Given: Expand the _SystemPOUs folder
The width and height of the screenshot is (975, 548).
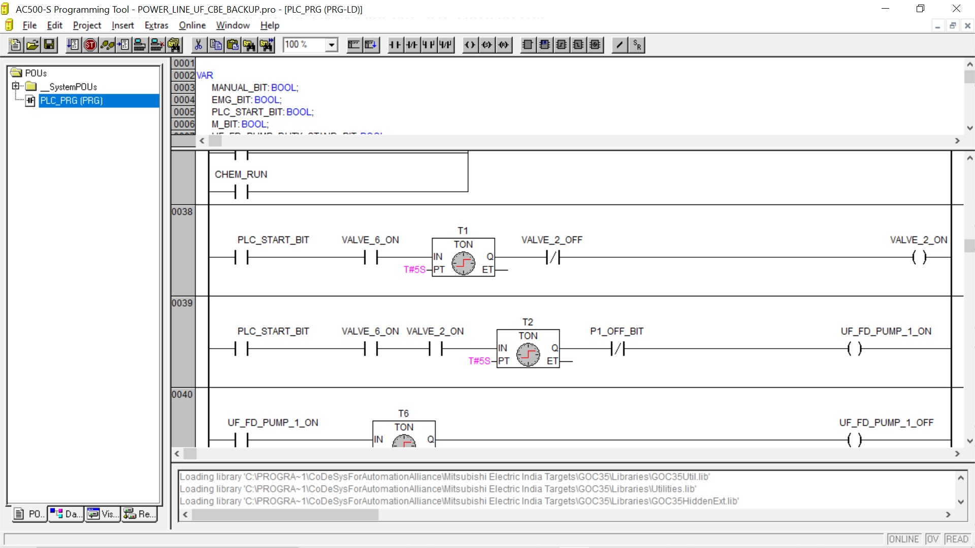Looking at the screenshot, I should point(15,86).
